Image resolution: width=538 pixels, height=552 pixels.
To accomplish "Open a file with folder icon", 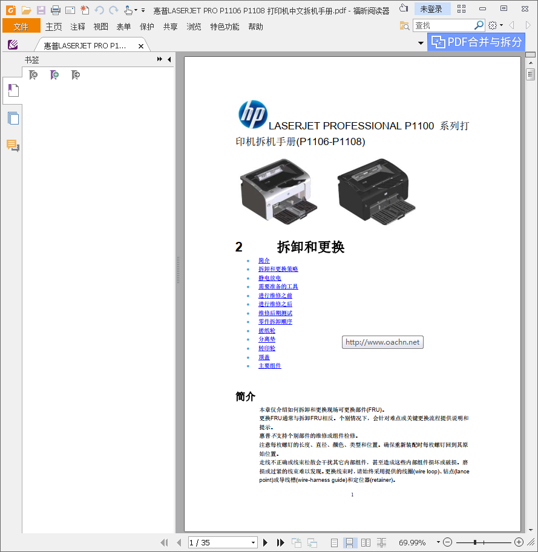I will pos(26,10).
